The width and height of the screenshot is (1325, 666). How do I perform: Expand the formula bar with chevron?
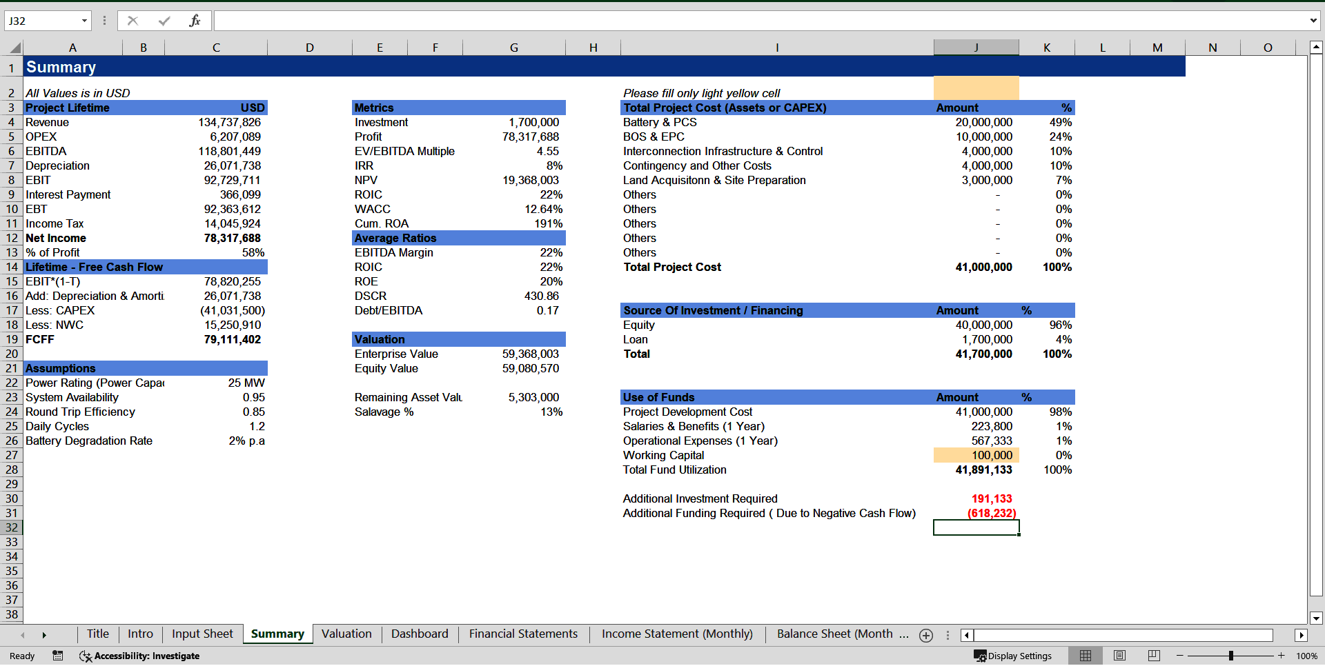point(1313,21)
